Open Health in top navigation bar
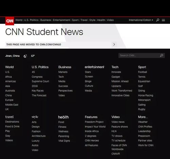Viewport: 170px width, 159px height. [x=101, y=20]
